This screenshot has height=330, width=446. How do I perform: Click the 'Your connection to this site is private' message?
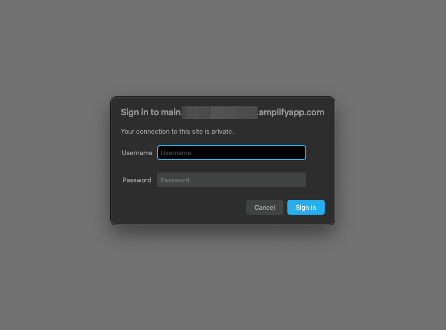(177, 131)
